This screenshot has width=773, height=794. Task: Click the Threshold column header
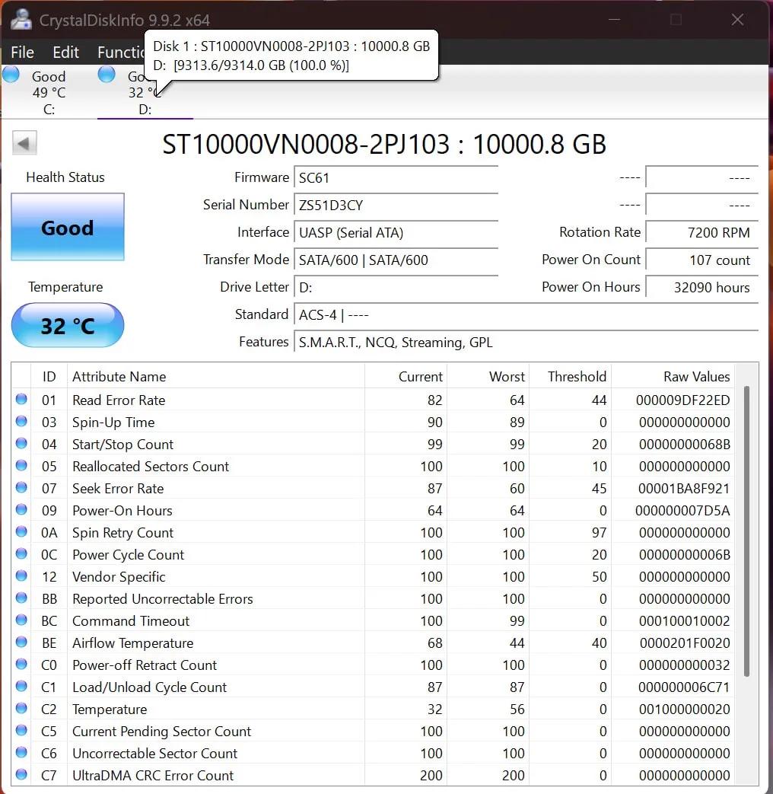[x=570, y=376]
